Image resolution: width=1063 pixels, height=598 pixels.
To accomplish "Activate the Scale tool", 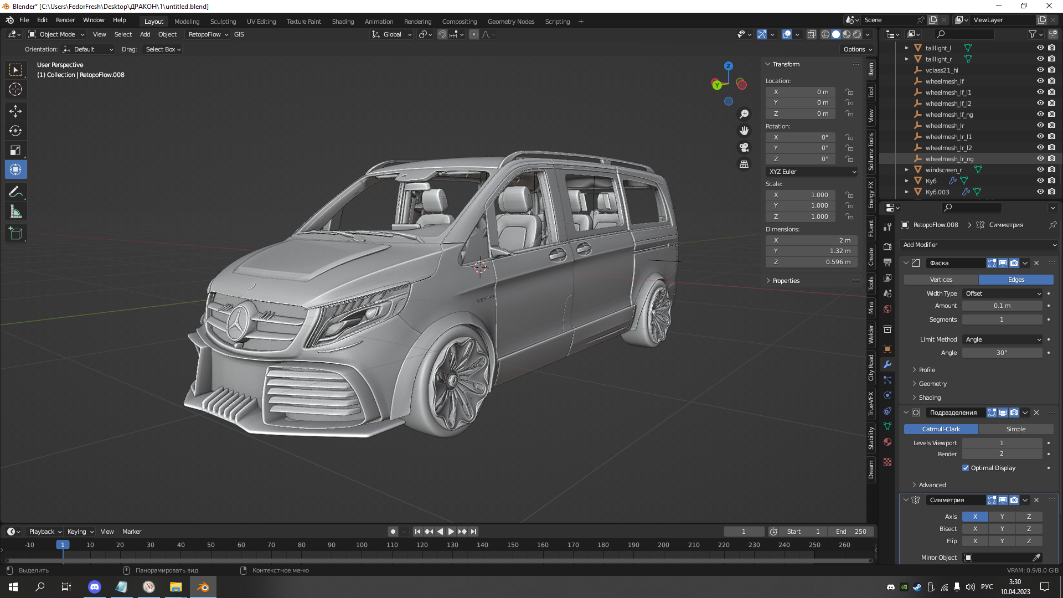I will click(16, 150).
